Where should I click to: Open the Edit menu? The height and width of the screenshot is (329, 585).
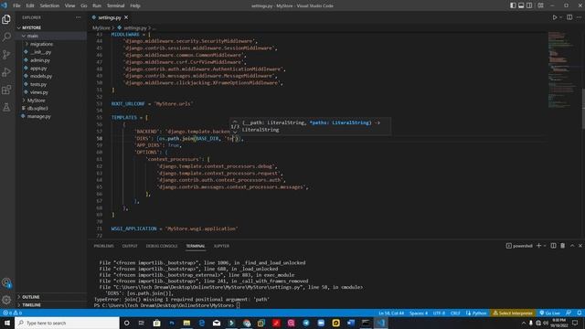(x=30, y=5)
